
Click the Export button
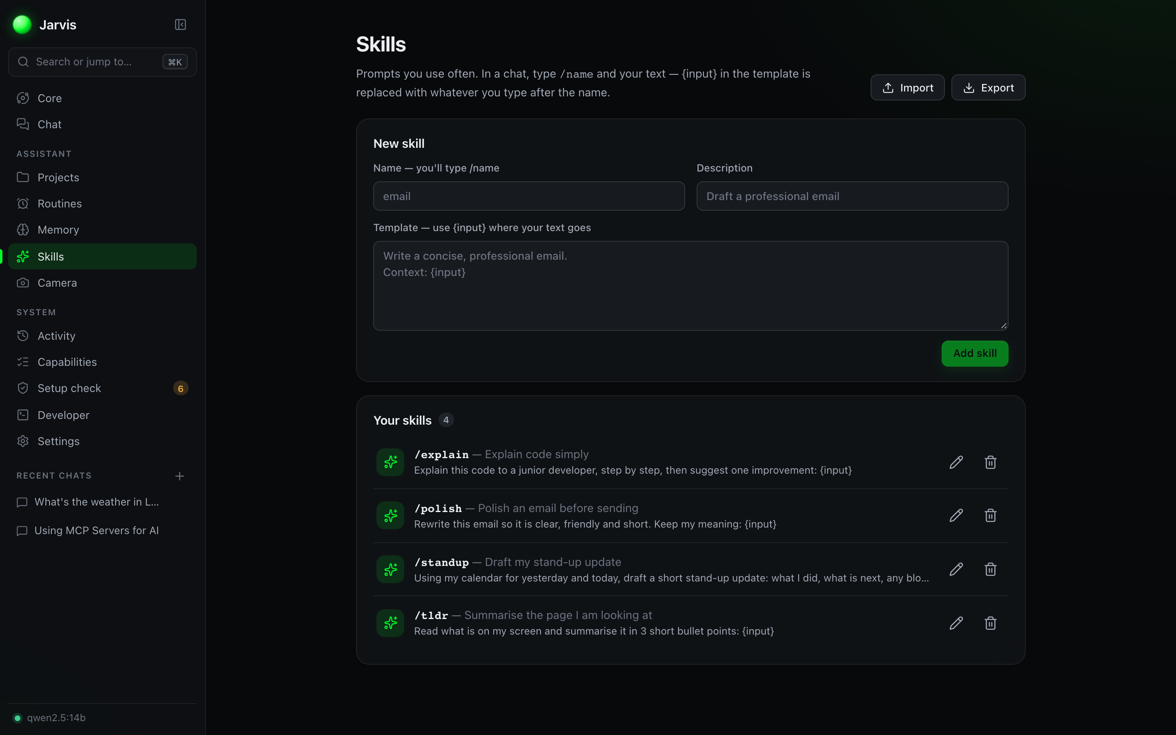coord(988,87)
